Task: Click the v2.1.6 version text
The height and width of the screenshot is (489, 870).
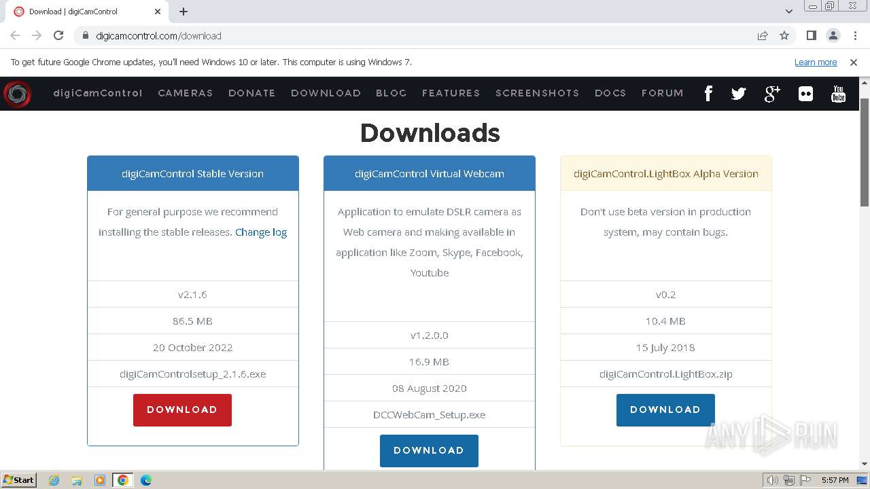Action: [x=193, y=295]
